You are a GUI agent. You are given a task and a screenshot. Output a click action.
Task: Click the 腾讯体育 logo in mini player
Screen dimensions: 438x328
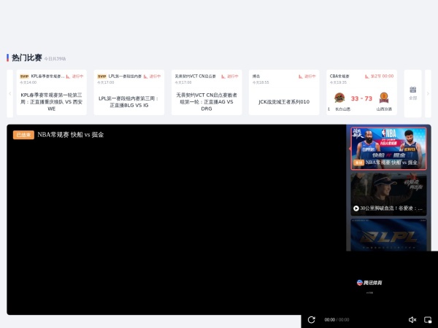tap(369, 283)
